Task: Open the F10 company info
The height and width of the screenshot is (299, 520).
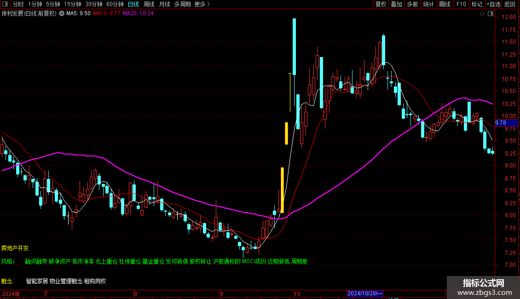Action: pyautogui.click(x=461, y=4)
